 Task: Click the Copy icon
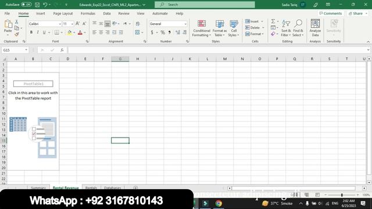tap(17, 28)
